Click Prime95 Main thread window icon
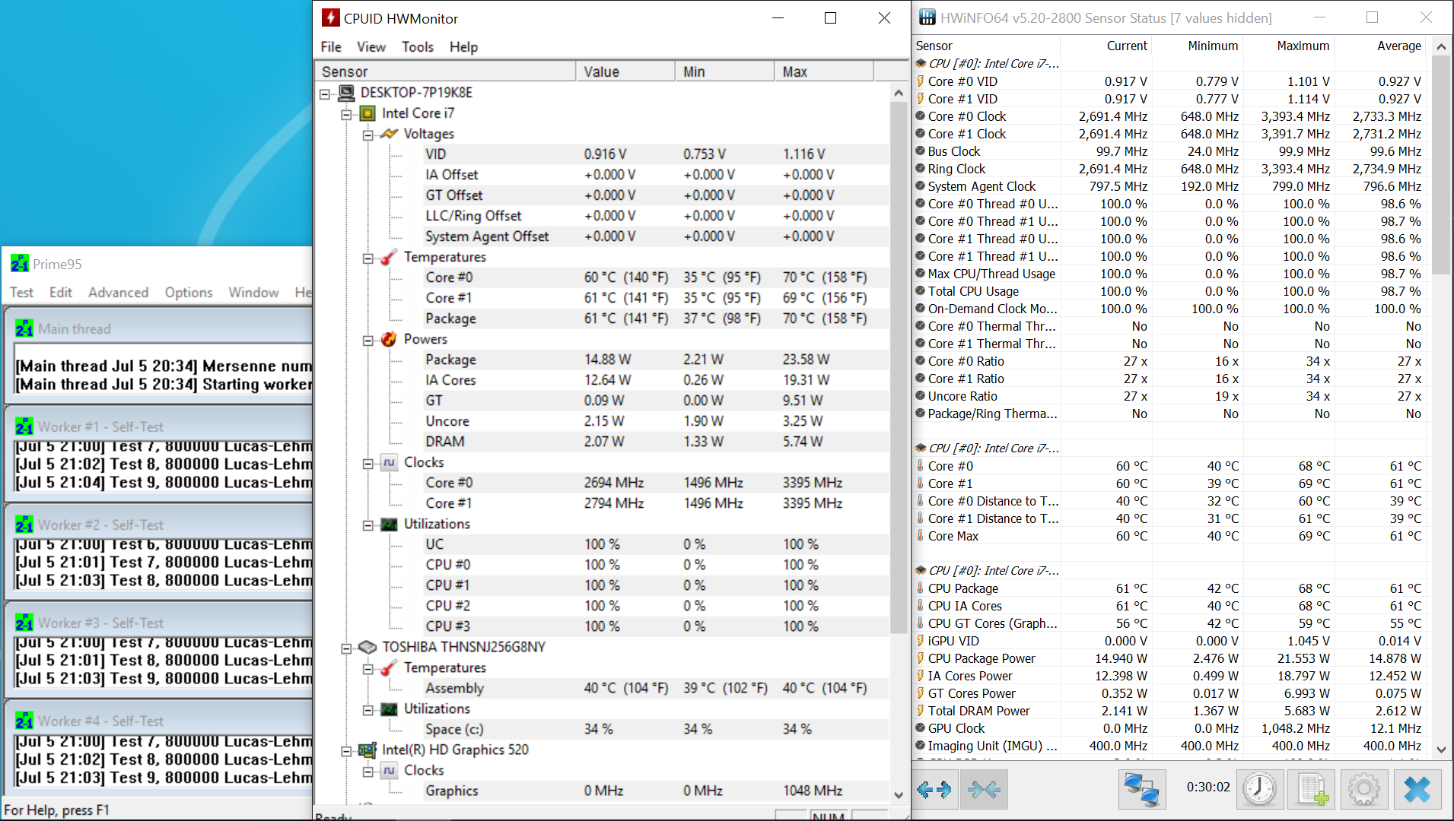 click(24, 328)
